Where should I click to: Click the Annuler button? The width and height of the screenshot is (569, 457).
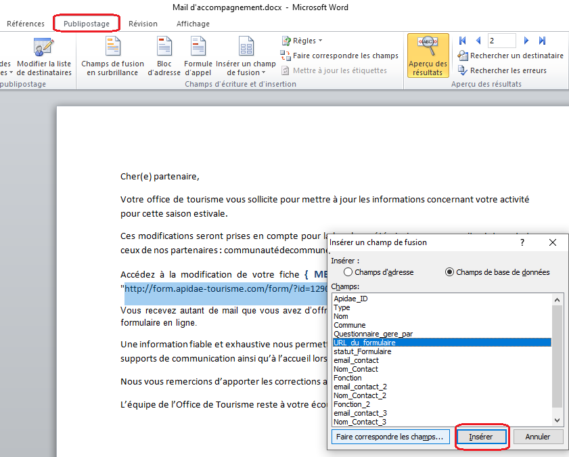tap(538, 437)
